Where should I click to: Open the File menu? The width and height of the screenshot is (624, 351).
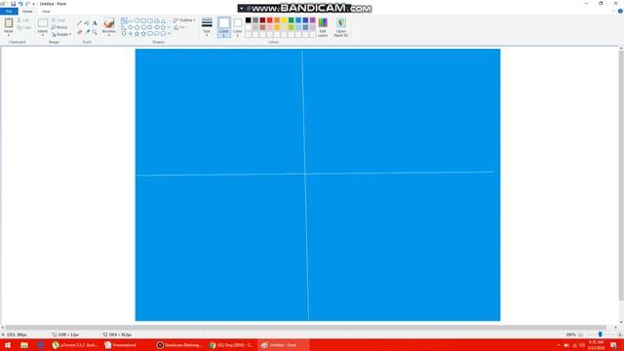(9, 12)
